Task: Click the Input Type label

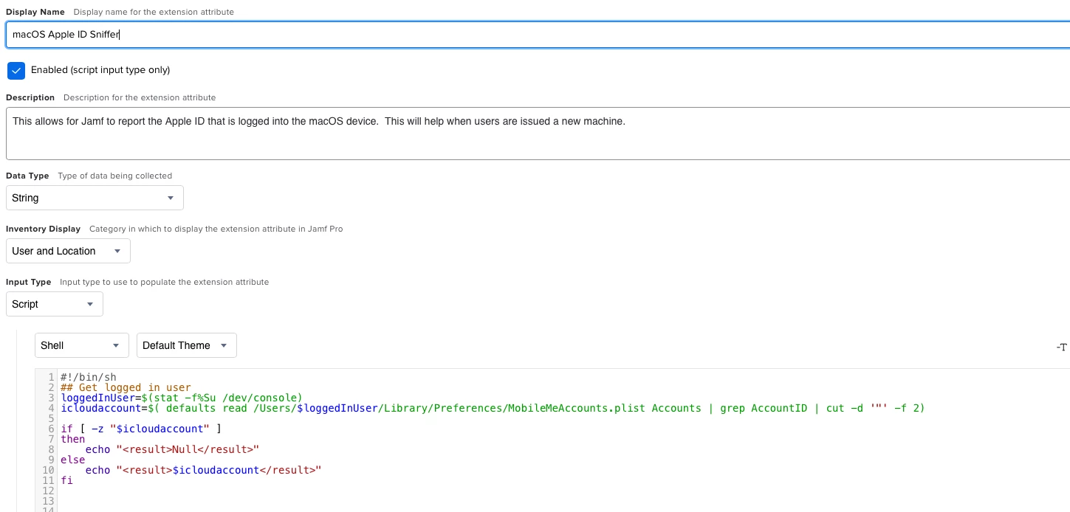Action: point(29,282)
